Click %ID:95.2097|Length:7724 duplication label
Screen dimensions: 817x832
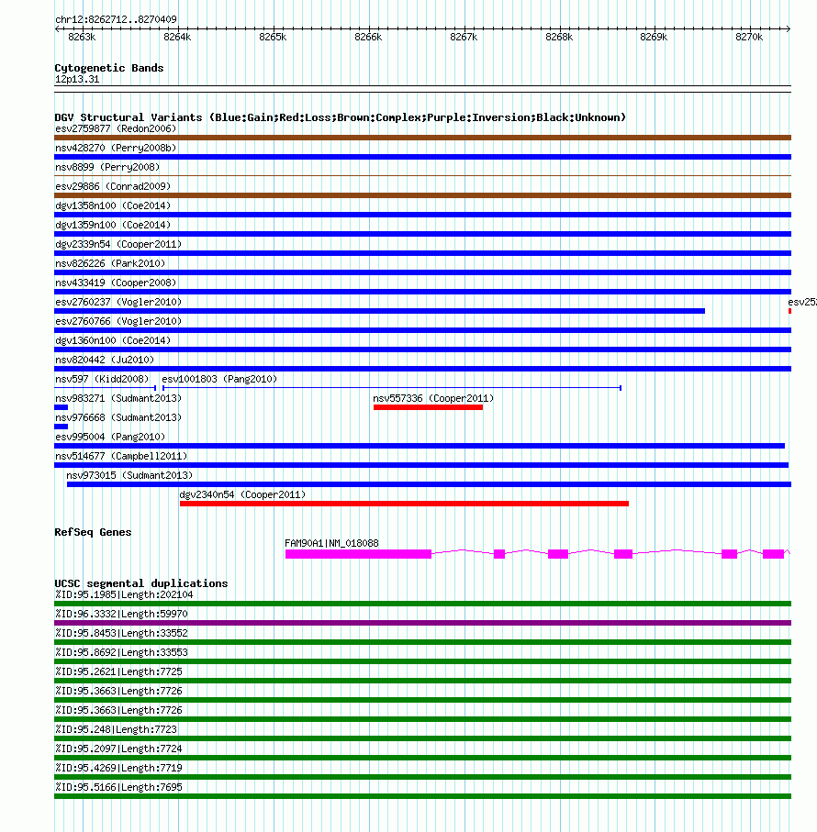(119, 749)
